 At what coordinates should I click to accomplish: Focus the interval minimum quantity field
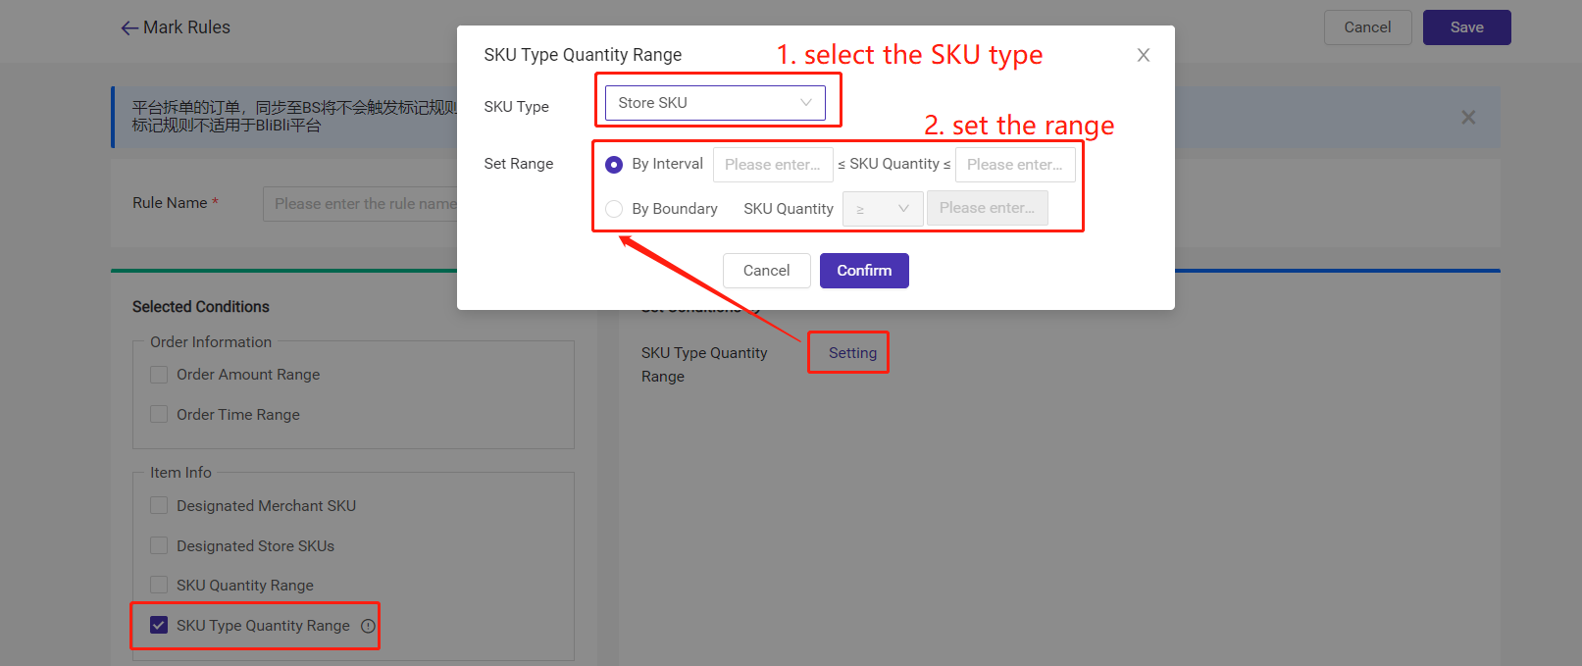(773, 165)
